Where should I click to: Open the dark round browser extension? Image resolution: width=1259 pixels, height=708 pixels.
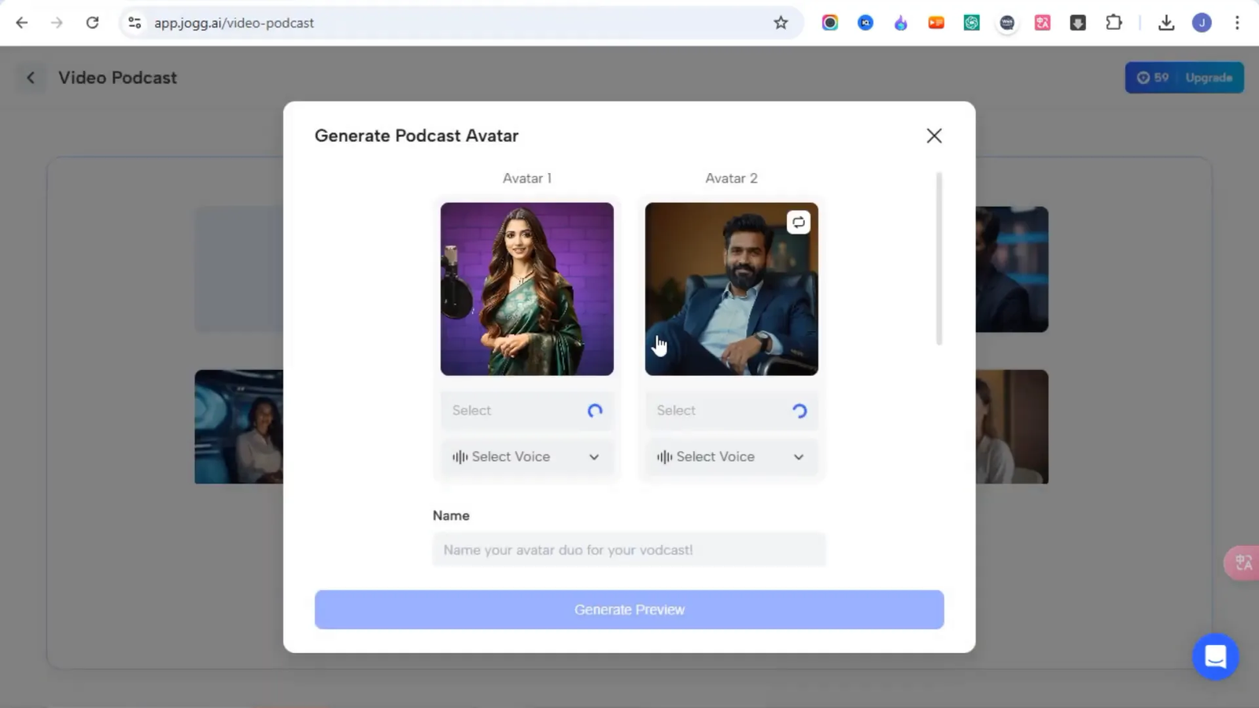(1007, 23)
